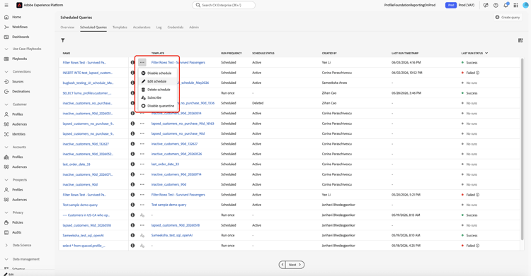Open more actions for last_order_date_33 row
The width and height of the screenshot is (531, 276).
click(142, 164)
